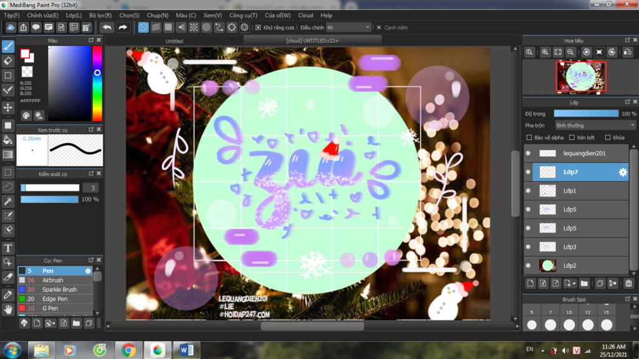The width and height of the screenshot is (639, 359).
Task: Turn off snap with the highlighted icon
Action: pos(143,27)
